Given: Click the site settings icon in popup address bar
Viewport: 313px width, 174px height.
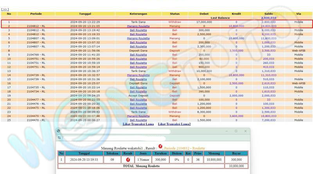Looking at the screenshot, I should click(59, 138).
